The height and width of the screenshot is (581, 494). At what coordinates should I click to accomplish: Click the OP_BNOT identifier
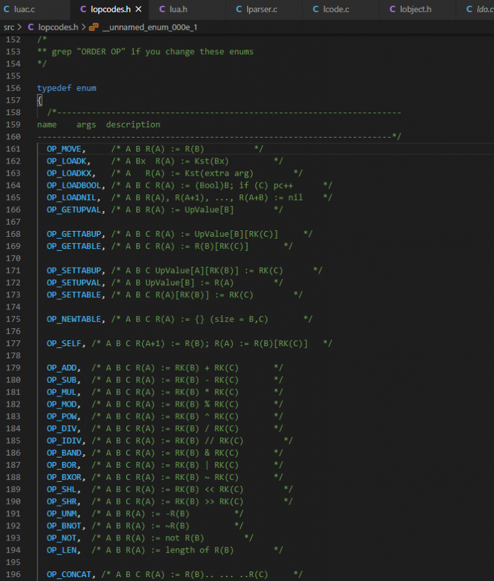(x=64, y=526)
